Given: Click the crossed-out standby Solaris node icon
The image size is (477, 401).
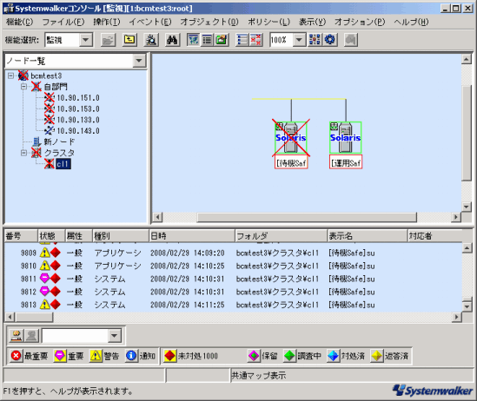Looking at the screenshot, I should pyautogui.click(x=291, y=138).
